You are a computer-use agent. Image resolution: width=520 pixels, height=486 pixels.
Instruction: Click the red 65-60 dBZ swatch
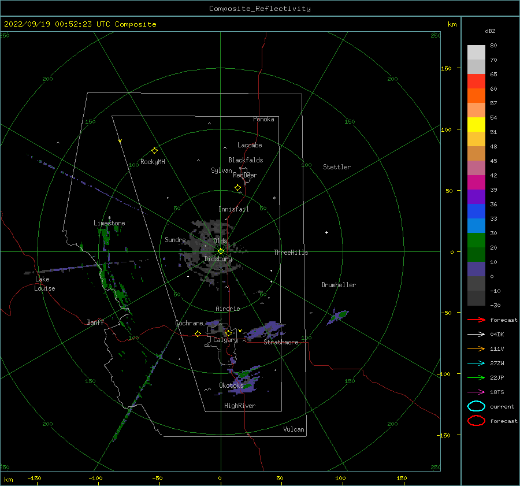[476, 81]
